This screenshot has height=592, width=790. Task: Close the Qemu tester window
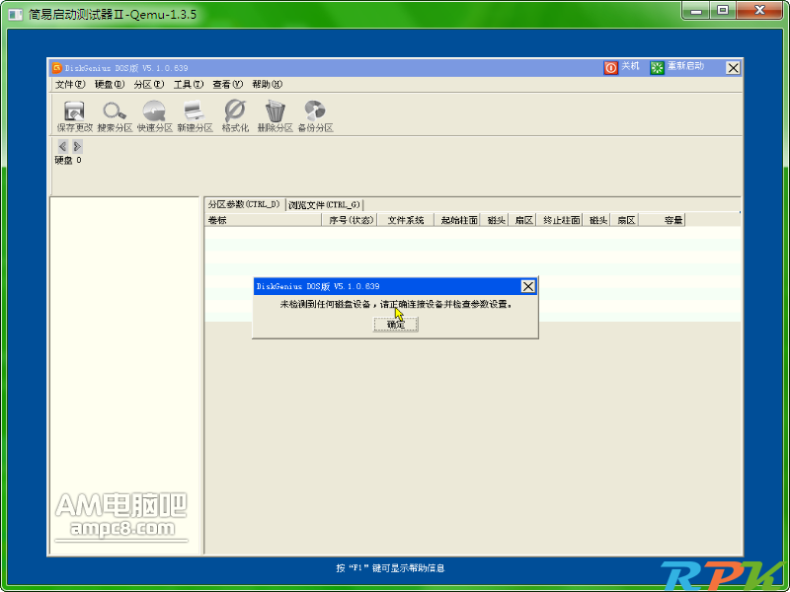click(759, 11)
